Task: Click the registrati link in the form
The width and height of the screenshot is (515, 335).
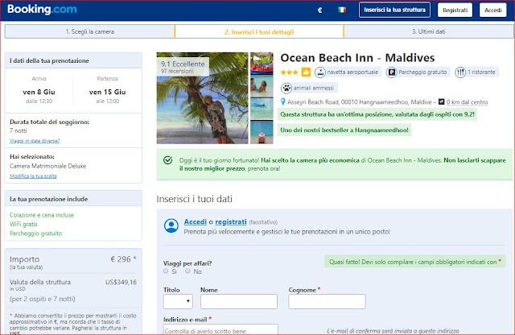Action: pyautogui.click(x=231, y=222)
